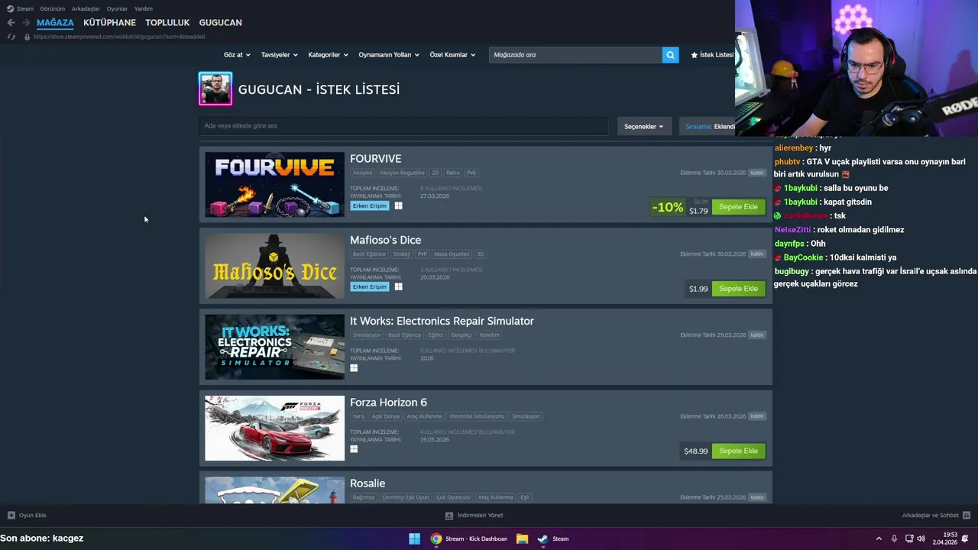Open the Kategoriler dropdown
The width and height of the screenshot is (978, 550).
point(328,55)
